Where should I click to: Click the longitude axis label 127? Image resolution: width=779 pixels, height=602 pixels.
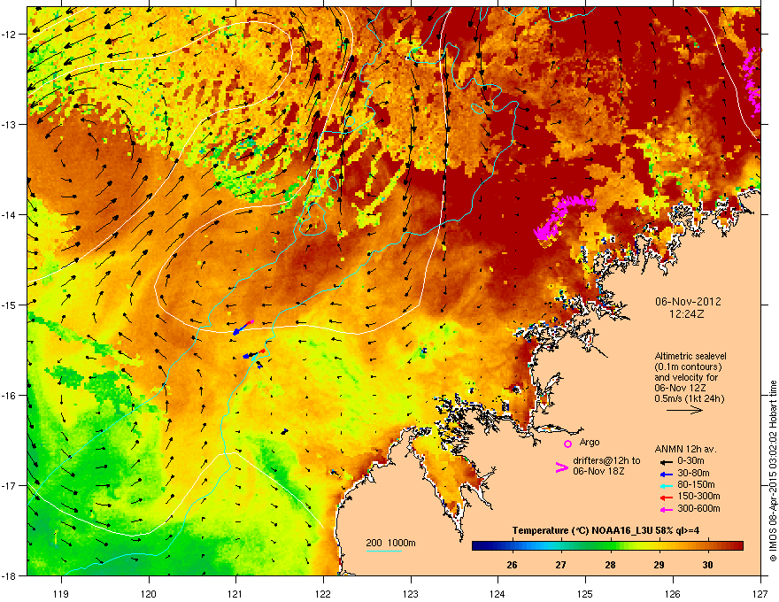click(760, 593)
